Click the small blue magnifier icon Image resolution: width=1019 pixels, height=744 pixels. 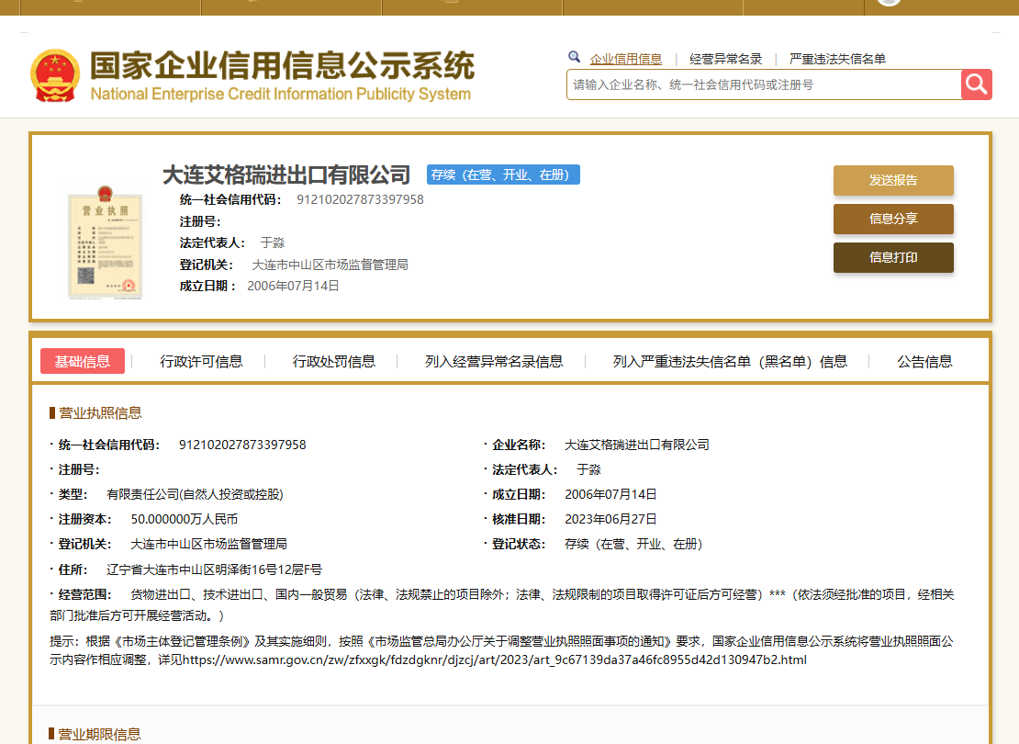575,57
